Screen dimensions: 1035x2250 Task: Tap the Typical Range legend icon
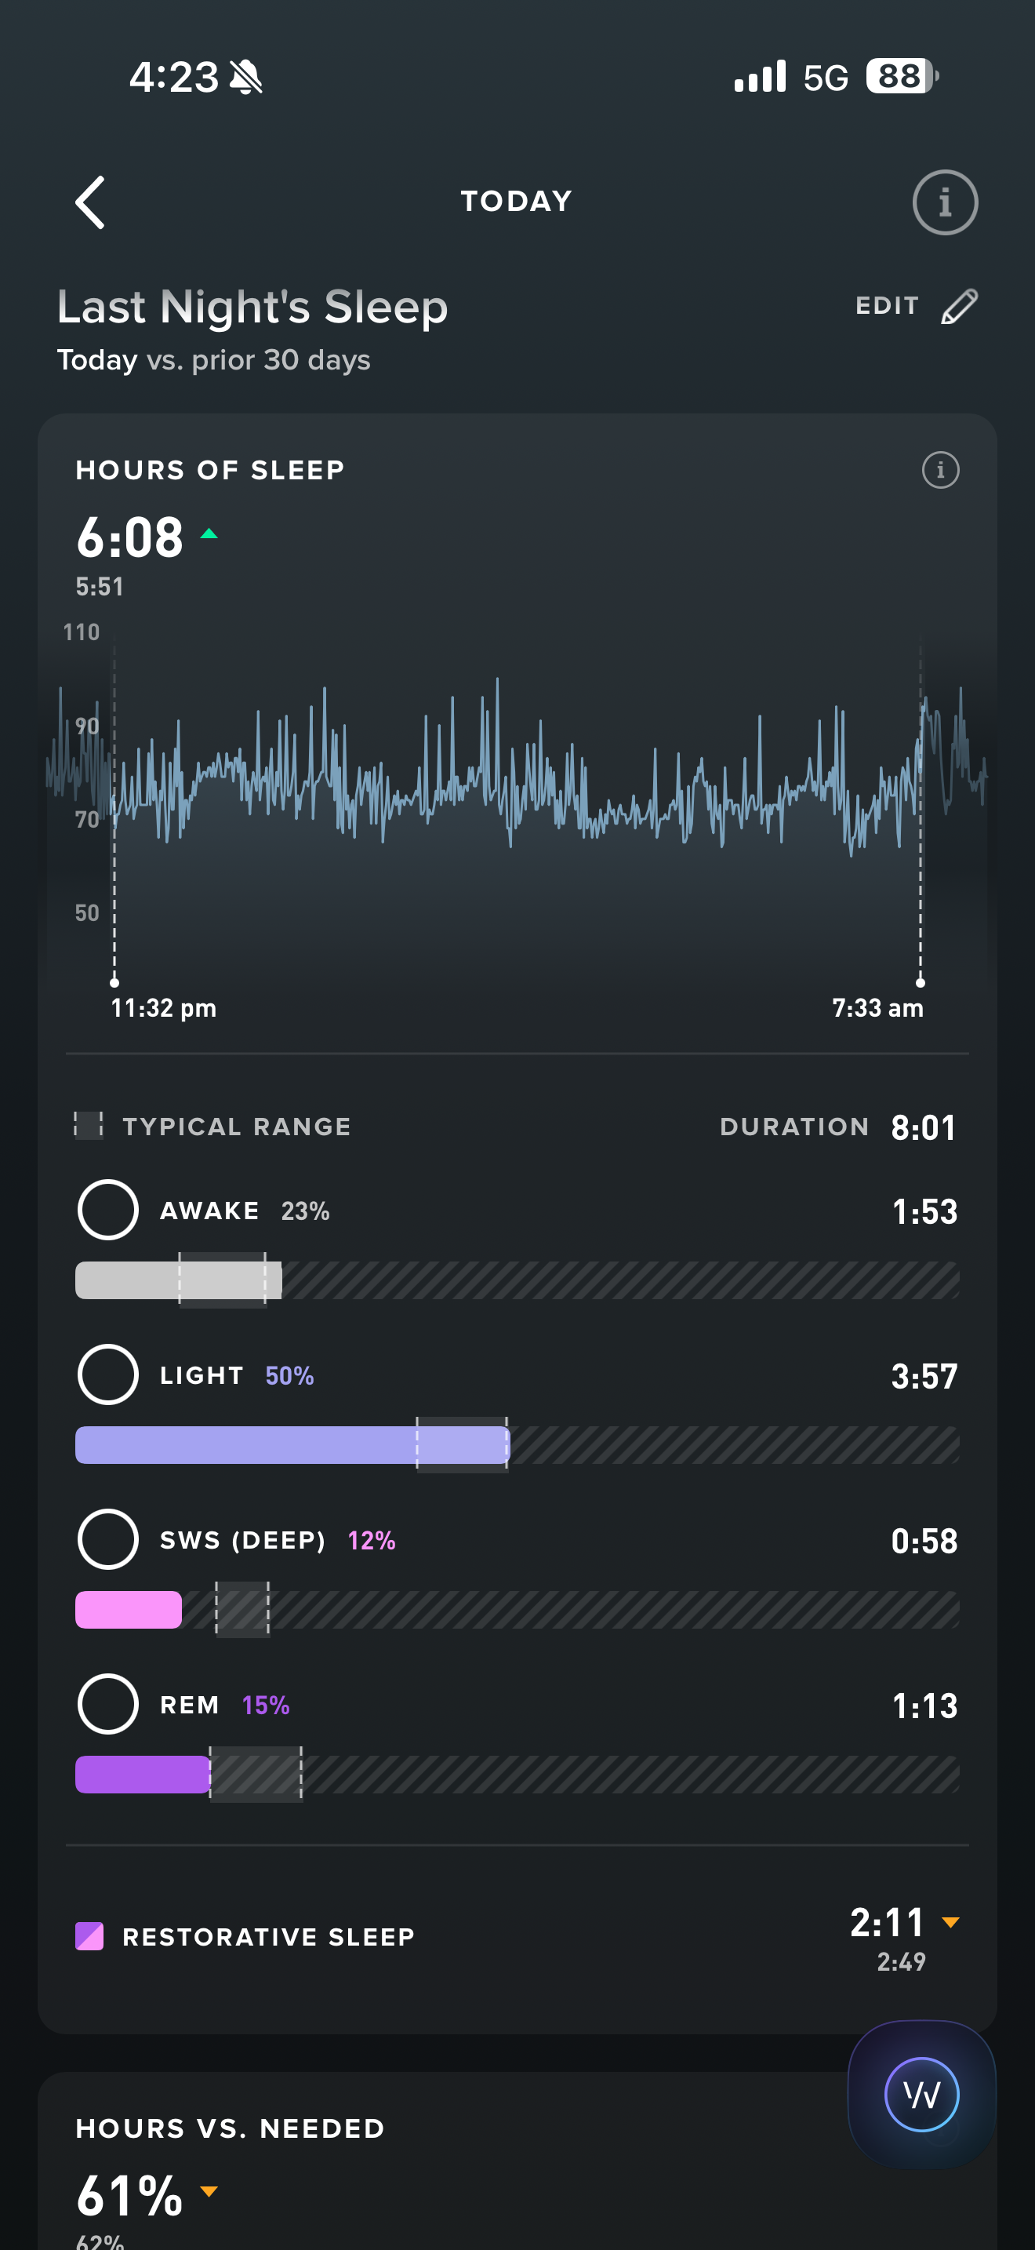click(x=88, y=1126)
